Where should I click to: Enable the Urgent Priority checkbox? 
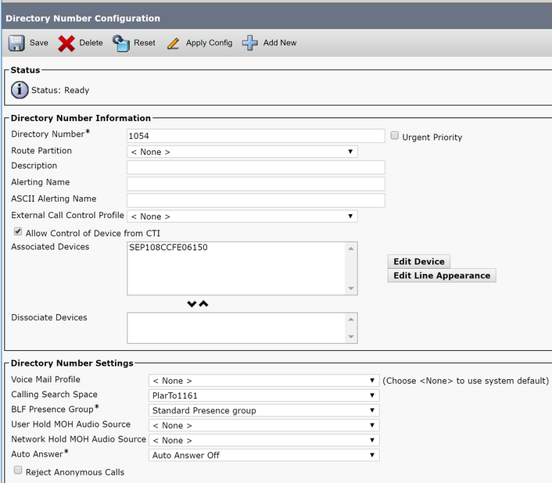(395, 135)
